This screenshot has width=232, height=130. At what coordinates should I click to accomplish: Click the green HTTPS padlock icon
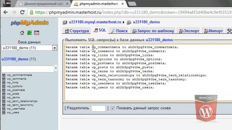pos(32,12)
